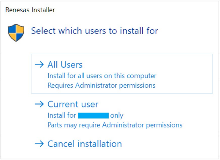Click the word "only" after the username
Viewport: 220px width, 160px height.
coord(117,115)
